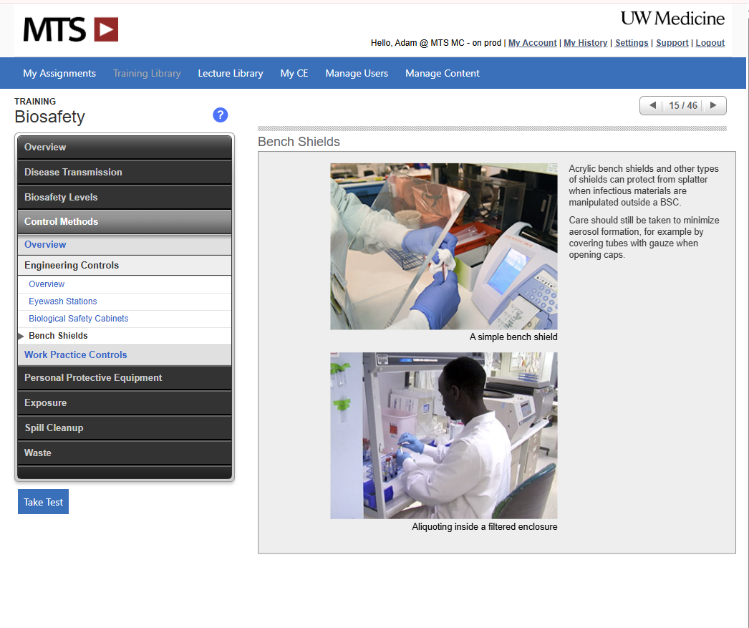The width and height of the screenshot is (749, 628).
Task: Expand Personal Protective Equipment section
Action: coord(124,377)
